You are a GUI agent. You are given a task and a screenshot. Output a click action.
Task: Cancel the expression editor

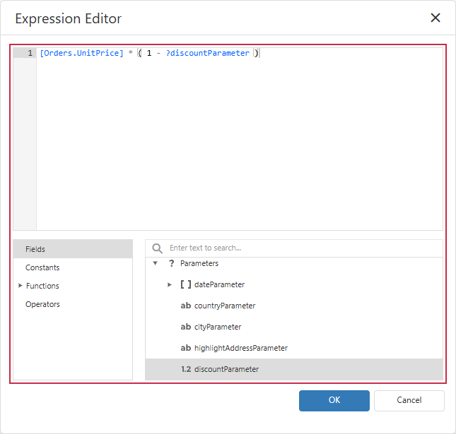point(409,400)
